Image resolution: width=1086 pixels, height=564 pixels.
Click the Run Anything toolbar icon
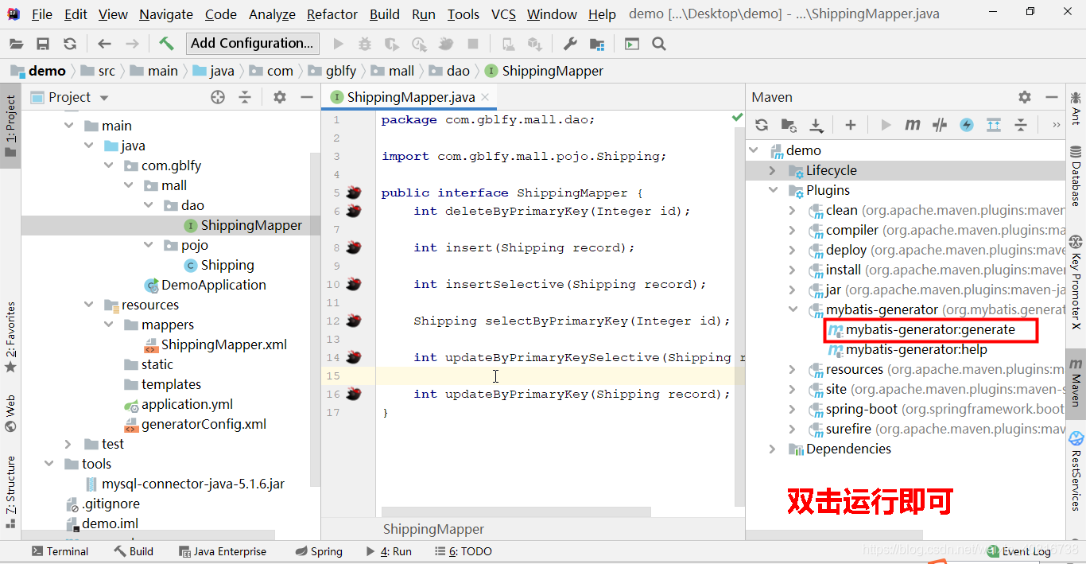[x=632, y=44]
